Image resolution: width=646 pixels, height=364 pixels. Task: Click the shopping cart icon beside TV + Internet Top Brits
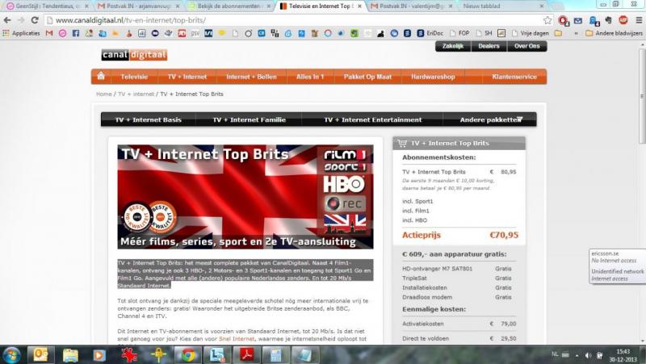pos(402,143)
